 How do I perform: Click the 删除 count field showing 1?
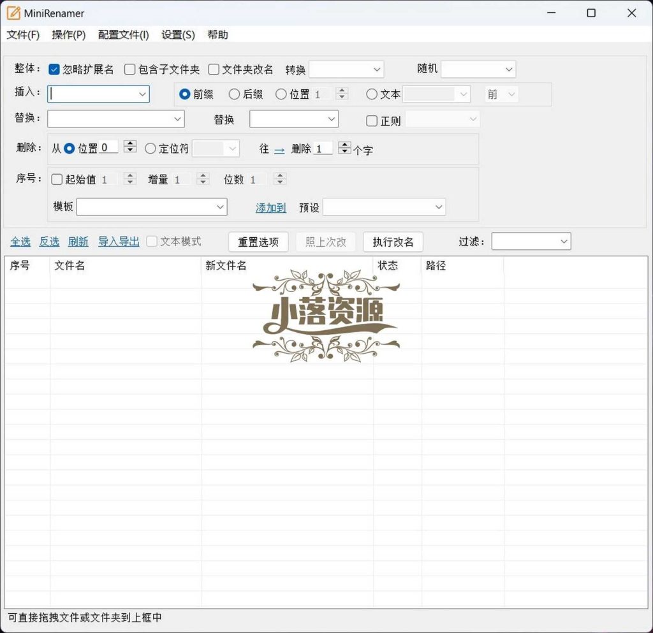(x=323, y=149)
